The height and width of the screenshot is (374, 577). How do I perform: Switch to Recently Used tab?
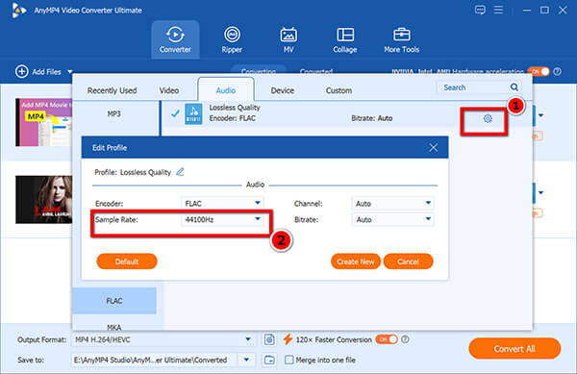112,90
